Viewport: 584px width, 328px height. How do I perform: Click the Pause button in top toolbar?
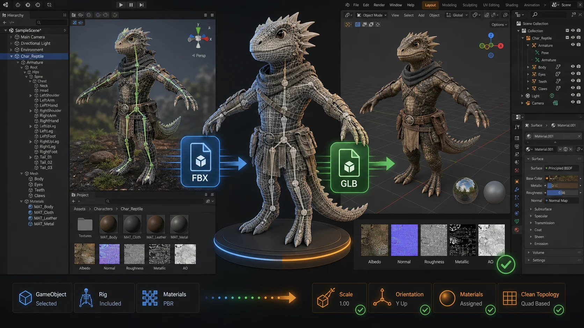click(131, 5)
